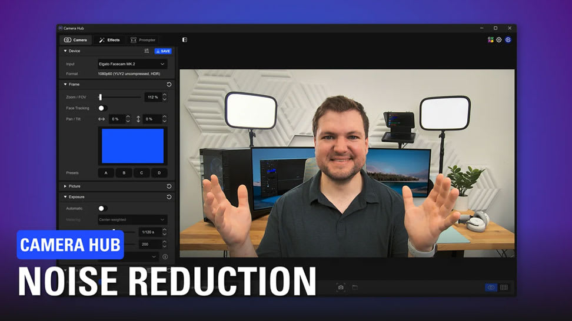Decrease Pan value with down arrow
572x321 pixels.
pos(128,121)
